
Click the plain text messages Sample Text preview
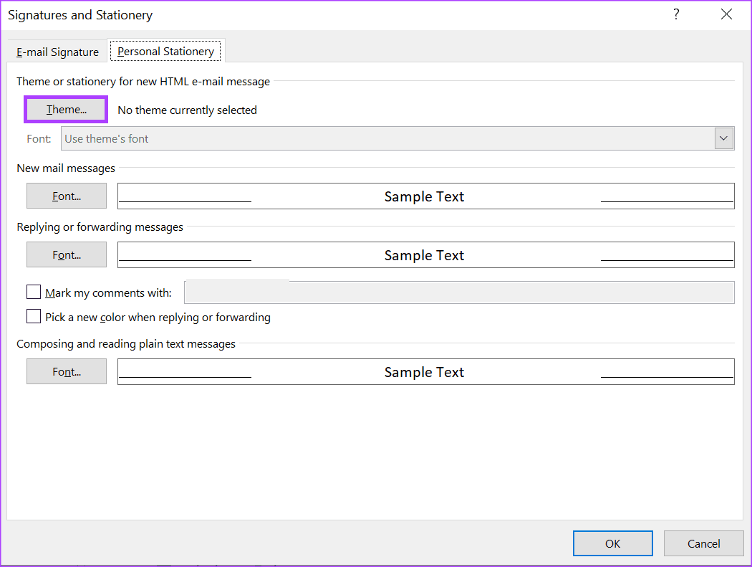point(426,371)
